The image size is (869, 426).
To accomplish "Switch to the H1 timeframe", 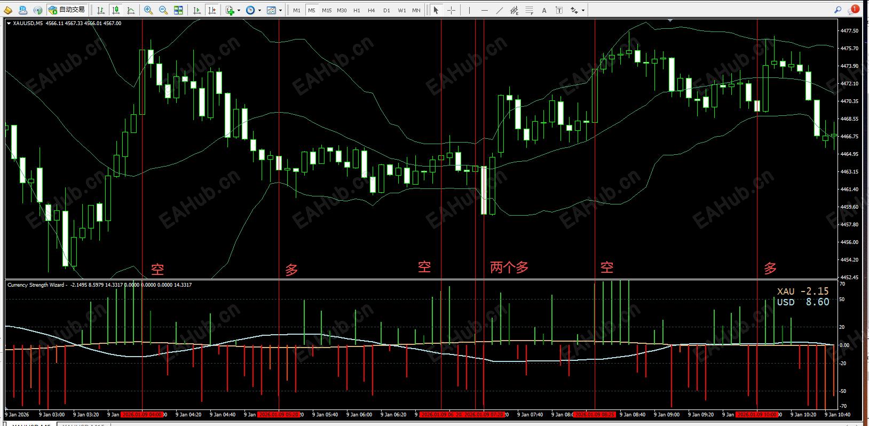I will click(357, 10).
